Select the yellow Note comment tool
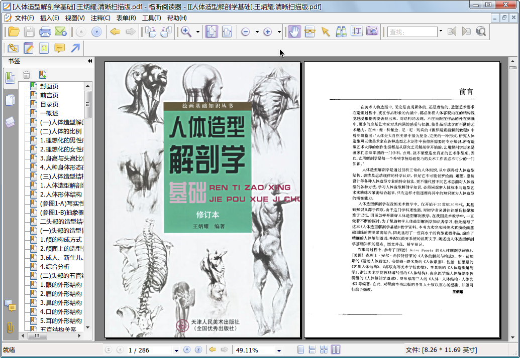The width and height of the screenshot is (520, 358). [59, 48]
